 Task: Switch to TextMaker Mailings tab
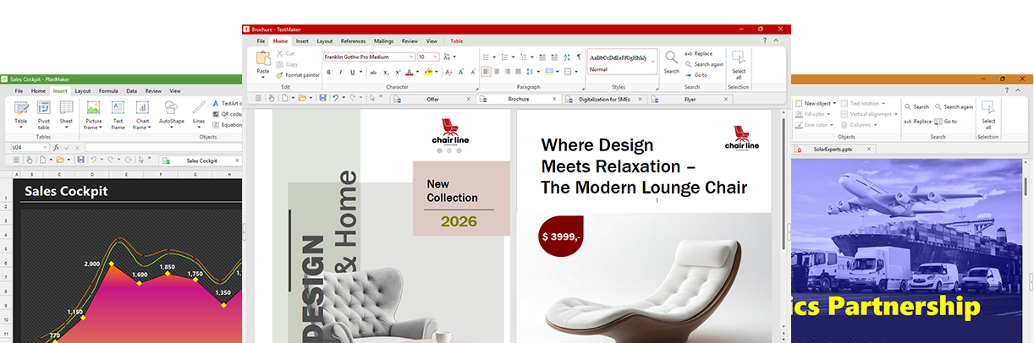tap(383, 41)
